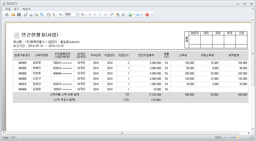Click the vertical scrollbar down arrow
The height and width of the screenshot is (141, 256).
click(x=253, y=129)
